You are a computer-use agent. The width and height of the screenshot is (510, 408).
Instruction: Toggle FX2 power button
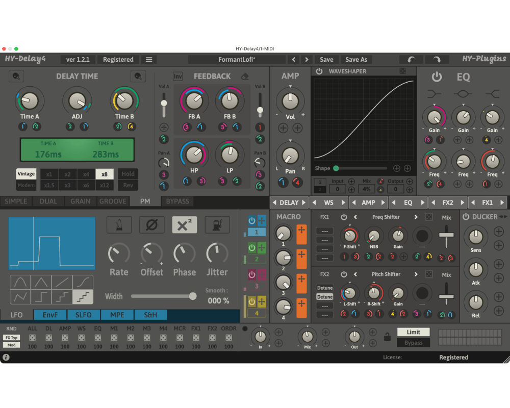tap(344, 274)
